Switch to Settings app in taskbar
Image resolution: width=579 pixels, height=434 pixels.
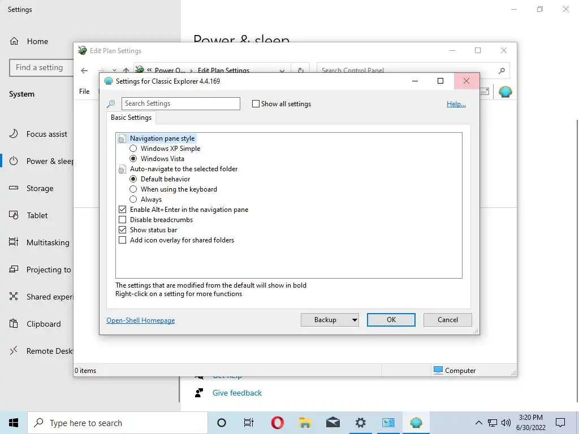(360, 423)
